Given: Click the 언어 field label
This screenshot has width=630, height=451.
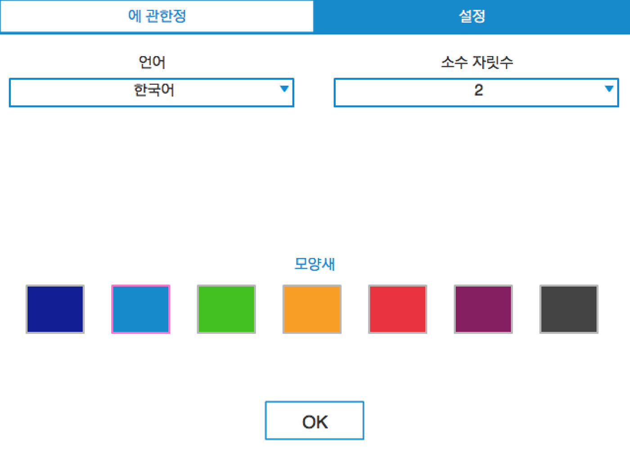Looking at the screenshot, I should point(151,62).
